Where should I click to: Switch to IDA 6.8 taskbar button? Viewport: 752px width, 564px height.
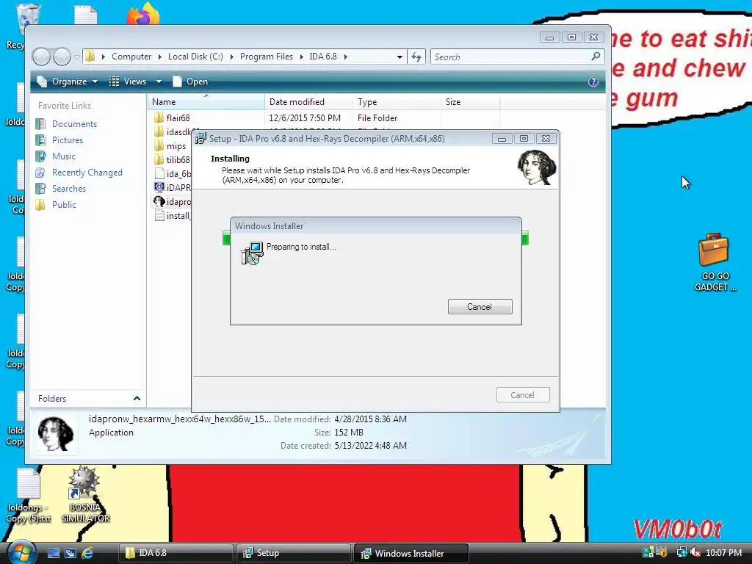[x=176, y=554]
